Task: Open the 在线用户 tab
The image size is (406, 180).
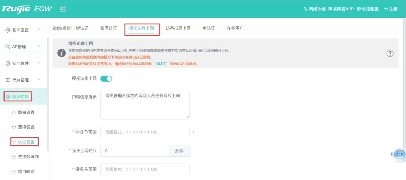Action: coord(235,28)
